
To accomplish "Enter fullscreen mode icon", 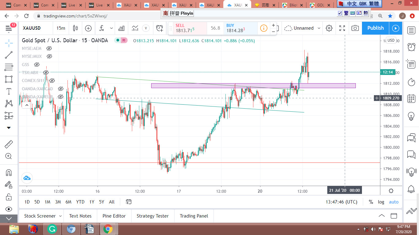I will (342, 28).
